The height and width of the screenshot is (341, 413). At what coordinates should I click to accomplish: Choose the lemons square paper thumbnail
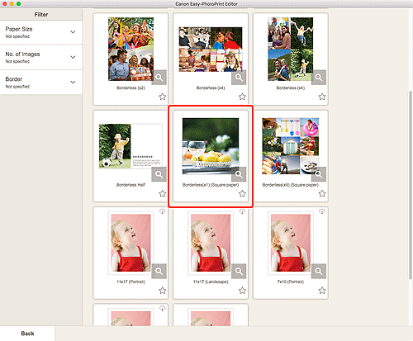coord(211,146)
